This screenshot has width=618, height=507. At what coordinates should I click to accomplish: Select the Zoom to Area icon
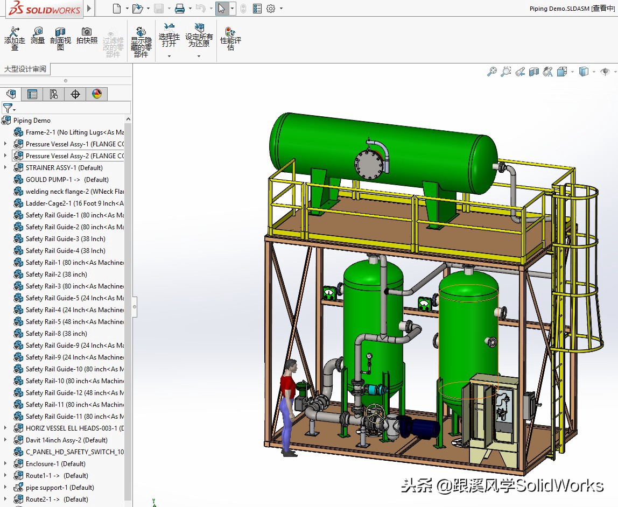(505, 71)
